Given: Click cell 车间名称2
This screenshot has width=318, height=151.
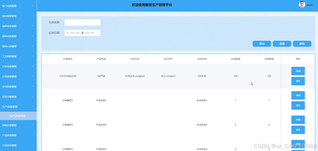Looking at the screenshot, I should coord(202,125).
